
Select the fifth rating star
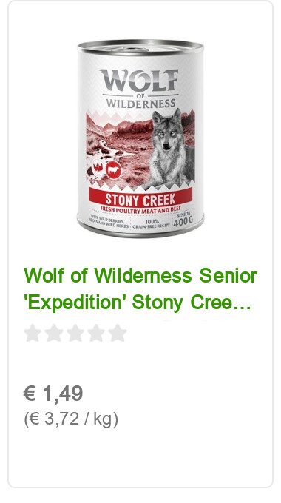(118, 333)
